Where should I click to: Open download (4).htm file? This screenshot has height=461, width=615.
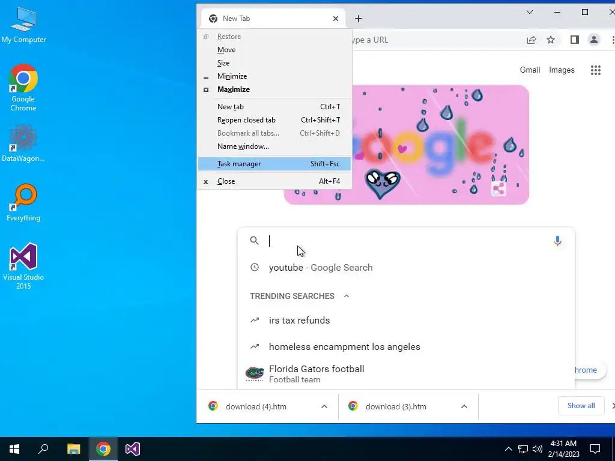(256, 407)
